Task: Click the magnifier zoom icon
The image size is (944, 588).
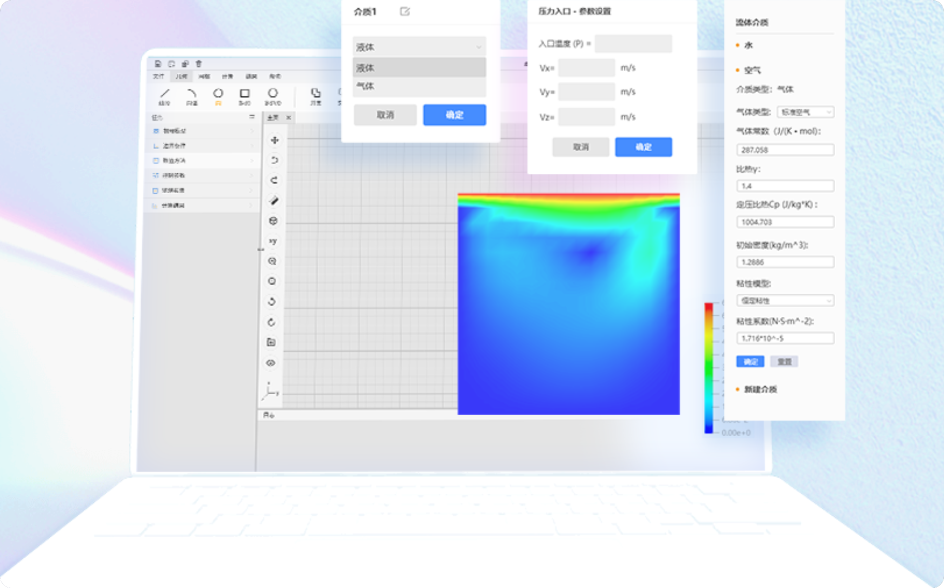Action: coord(273,261)
